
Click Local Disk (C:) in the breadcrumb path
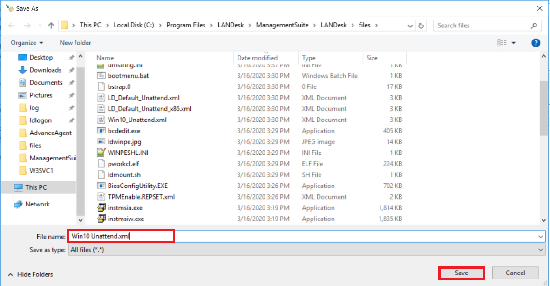coord(134,25)
